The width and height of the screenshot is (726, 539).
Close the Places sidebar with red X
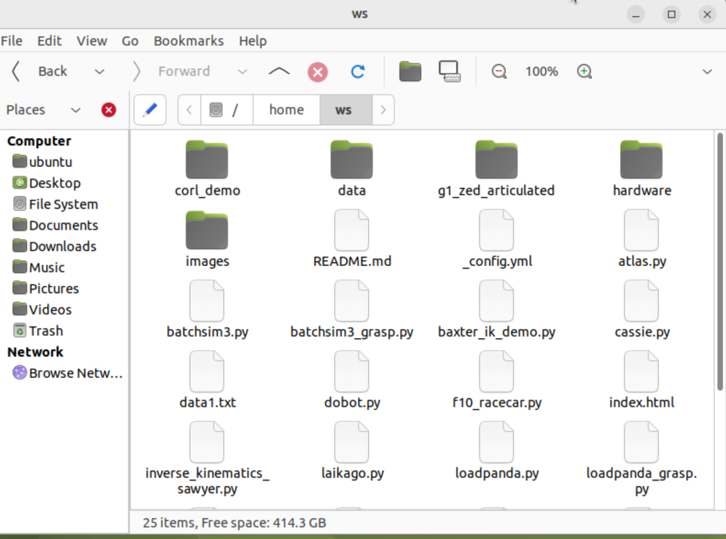(x=109, y=110)
